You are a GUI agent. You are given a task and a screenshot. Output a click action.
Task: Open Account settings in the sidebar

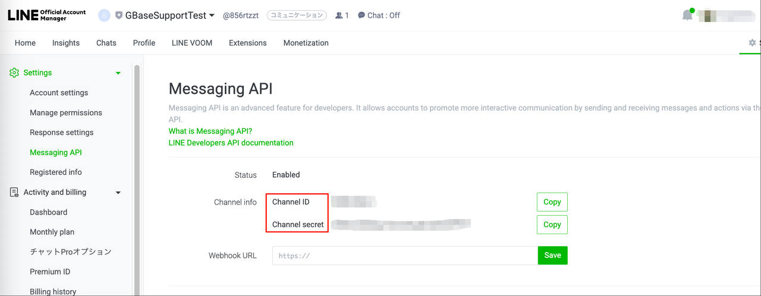click(x=59, y=93)
